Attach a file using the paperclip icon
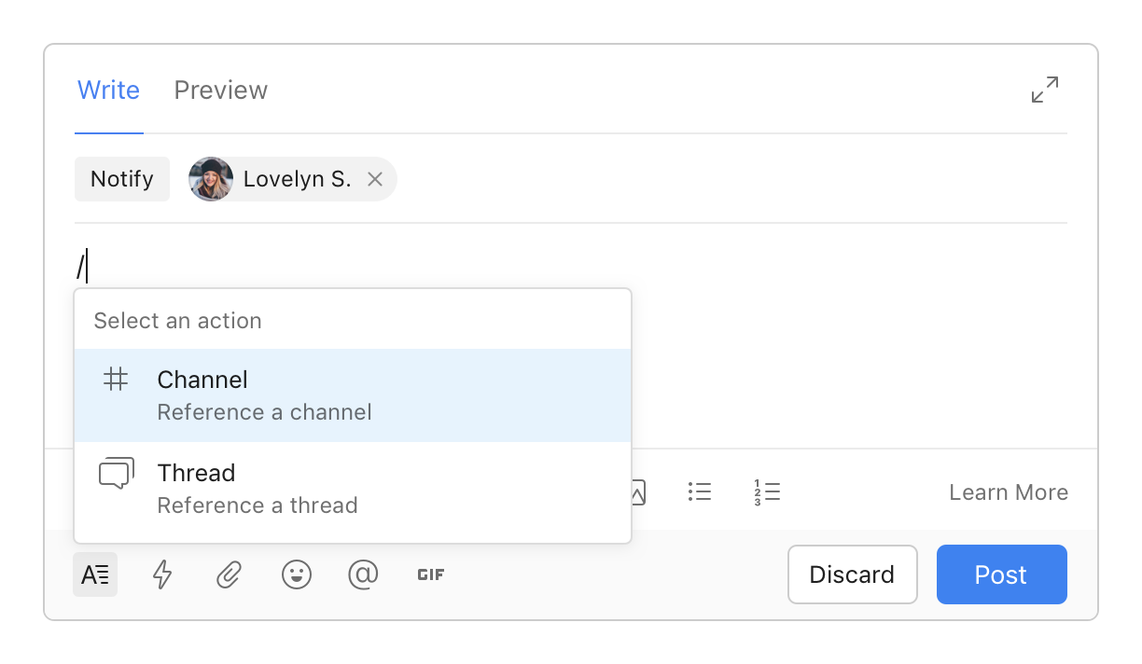This screenshot has height=664, width=1142. pyautogui.click(x=229, y=575)
